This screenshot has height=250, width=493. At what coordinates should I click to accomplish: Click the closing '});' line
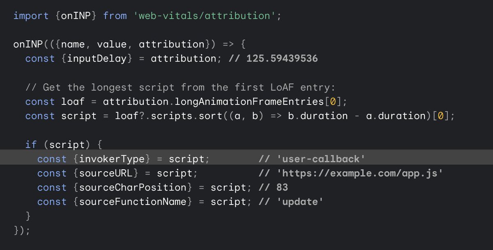pyautogui.click(x=22, y=230)
